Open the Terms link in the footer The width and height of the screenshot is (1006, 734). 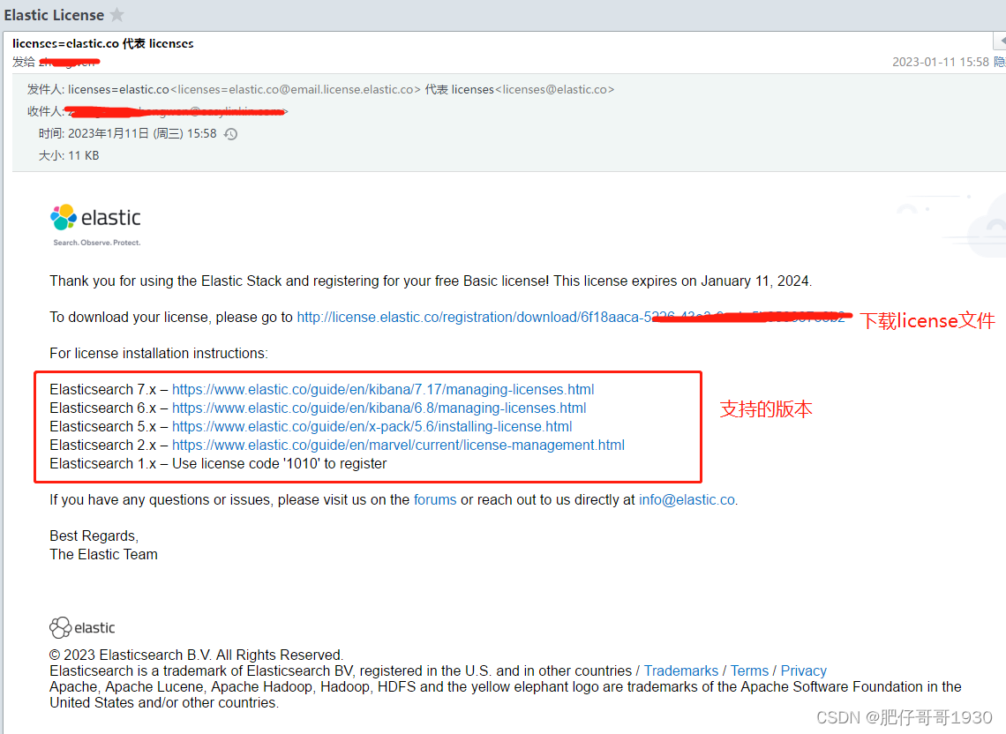click(749, 671)
